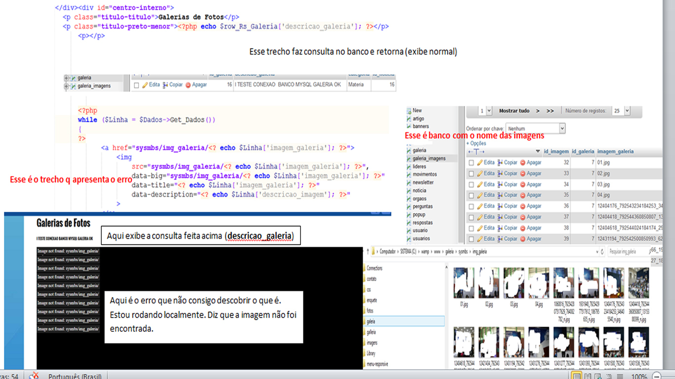
Task: Click the sysmbs segment in the Explorer path
Action: click(x=463, y=252)
